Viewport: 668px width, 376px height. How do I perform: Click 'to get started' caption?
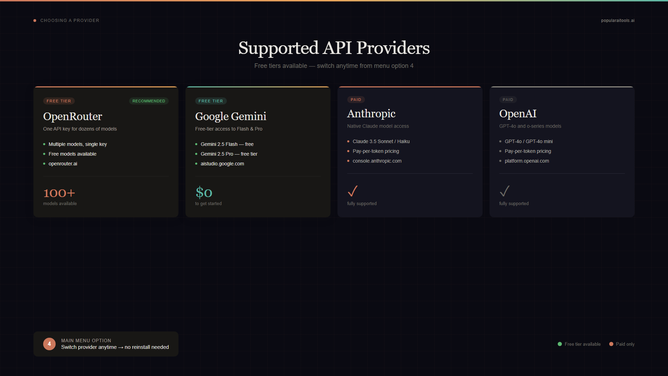(x=208, y=204)
